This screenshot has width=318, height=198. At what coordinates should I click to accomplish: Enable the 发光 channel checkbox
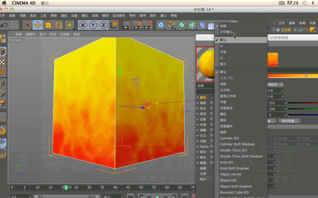click(212, 108)
